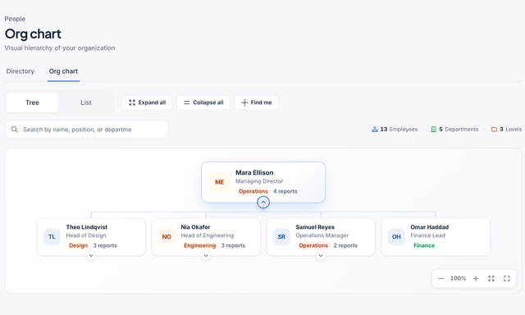
Task: Click the '2 reports' text
Action: (345, 245)
